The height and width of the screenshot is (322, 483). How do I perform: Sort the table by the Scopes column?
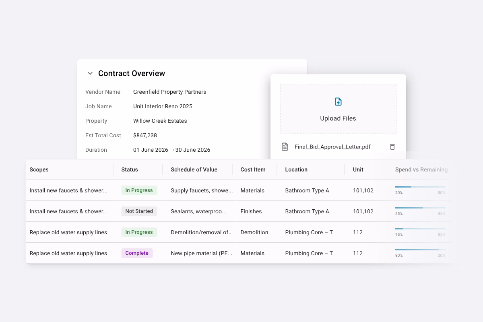pyautogui.click(x=39, y=169)
